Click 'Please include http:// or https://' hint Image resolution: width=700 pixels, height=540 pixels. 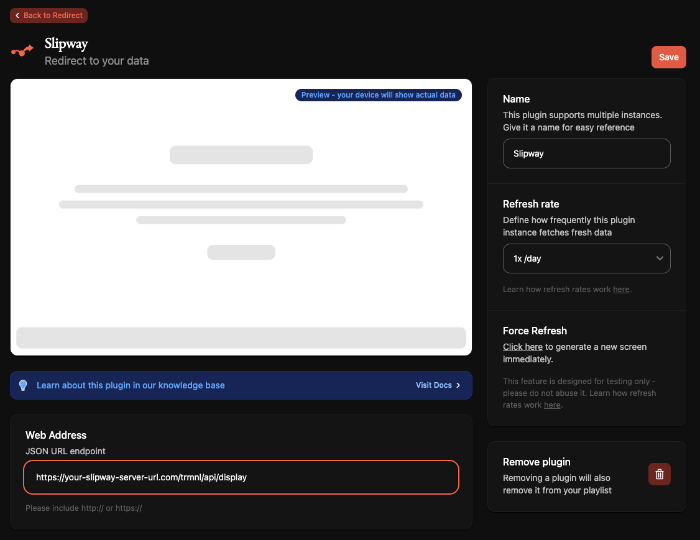click(83, 508)
